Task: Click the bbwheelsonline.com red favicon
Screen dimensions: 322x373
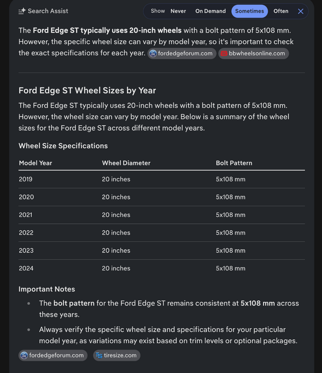Action: tap(224, 54)
